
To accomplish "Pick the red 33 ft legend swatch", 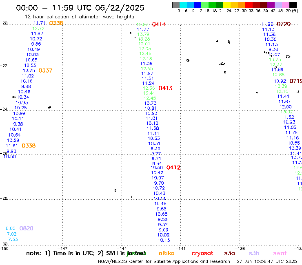I will [249, 5].
